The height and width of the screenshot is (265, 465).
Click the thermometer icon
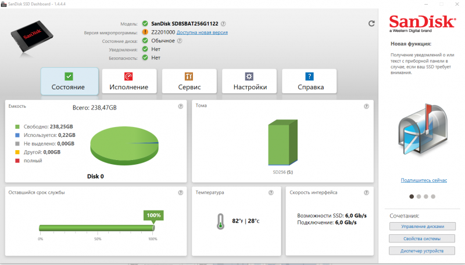coord(220,222)
